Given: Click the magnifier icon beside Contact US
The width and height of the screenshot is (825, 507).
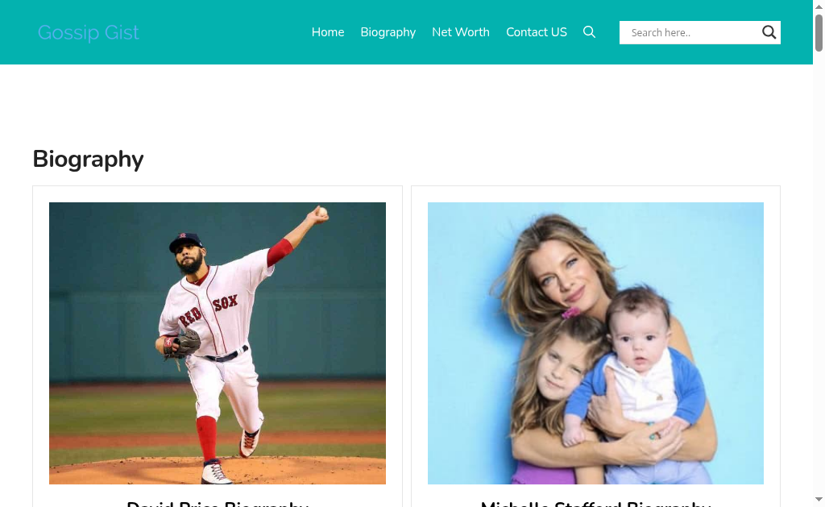Looking at the screenshot, I should pyautogui.click(x=589, y=32).
